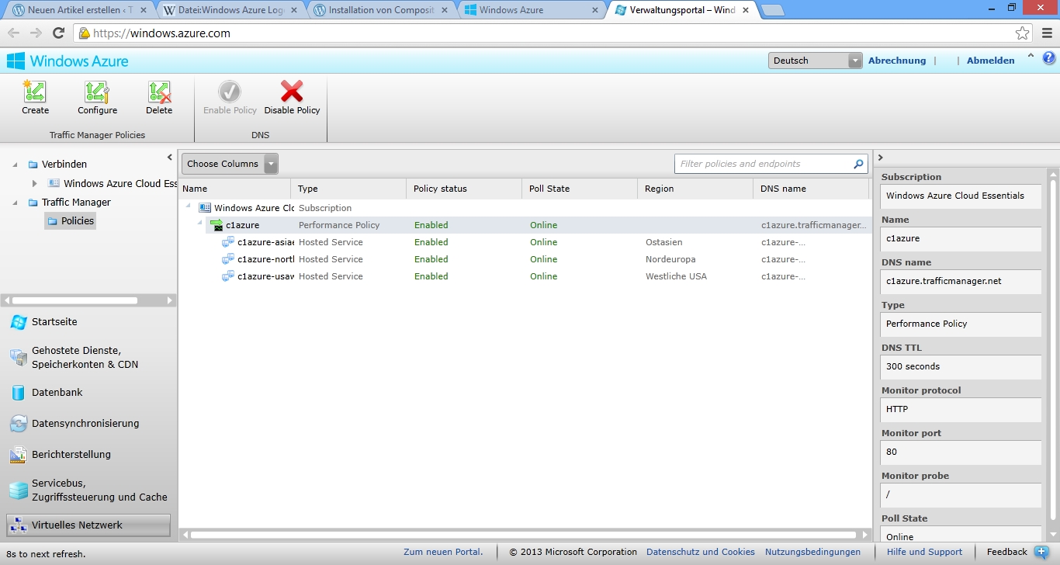Open the help question mark icon
This screenshot has height=565, width=1060.
(1049, 58)
